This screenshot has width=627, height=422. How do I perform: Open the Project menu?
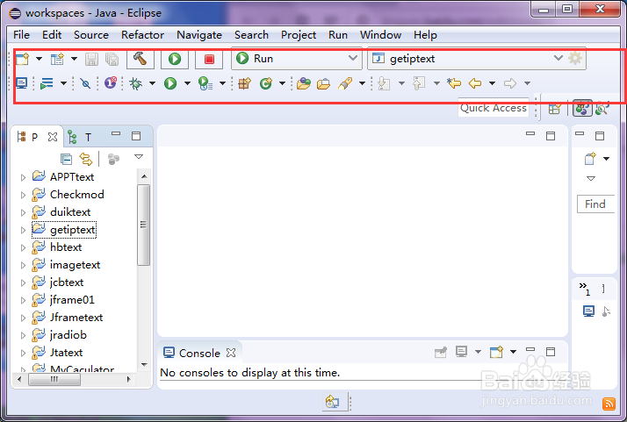299,35
